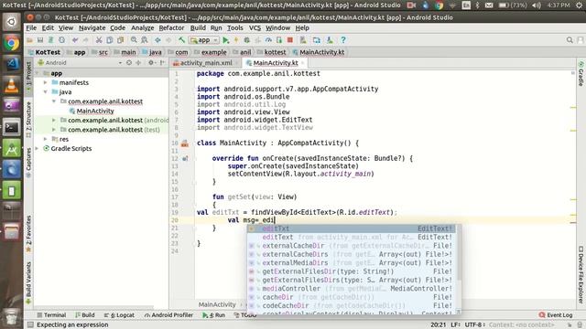Toggle the Structure side panel
The width and height of the screenshot is (586, 329).
click(28, 120)
